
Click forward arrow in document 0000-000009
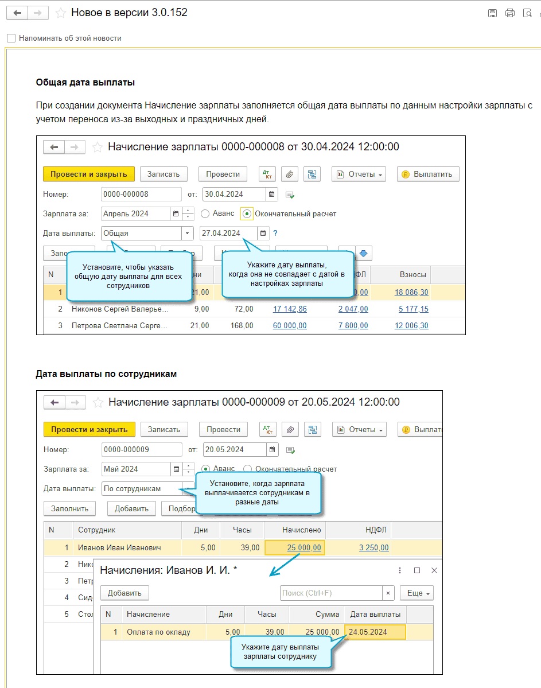(75, 402)
